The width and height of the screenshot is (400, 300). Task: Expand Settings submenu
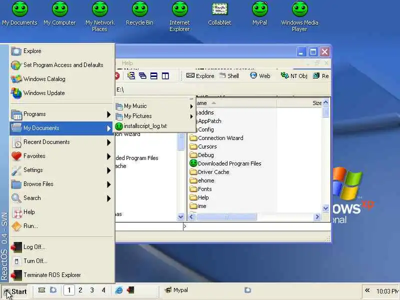click(x=62, y=170)
